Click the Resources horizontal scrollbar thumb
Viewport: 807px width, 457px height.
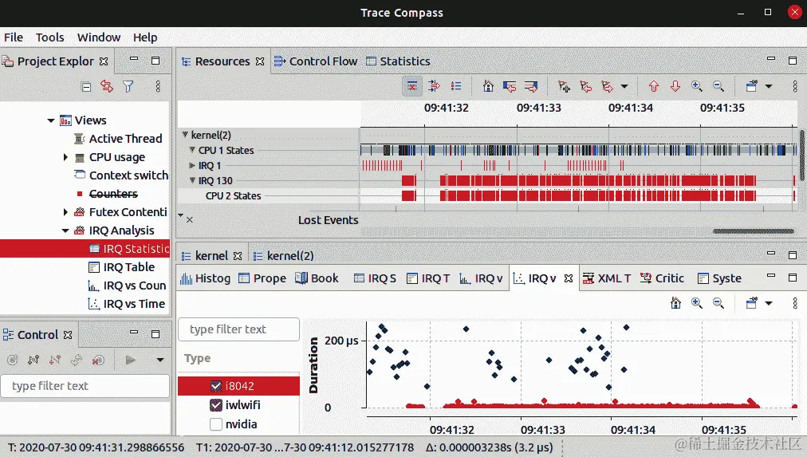[753, 231]
